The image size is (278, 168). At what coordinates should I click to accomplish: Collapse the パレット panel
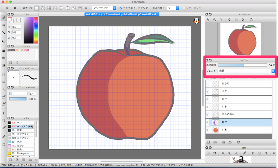[x=12, y=46]
